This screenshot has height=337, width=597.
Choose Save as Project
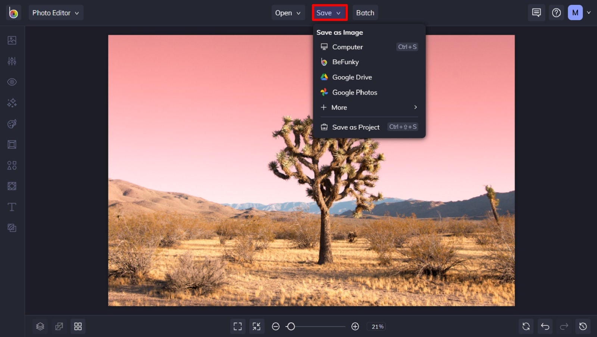click(x=355, y=127)
